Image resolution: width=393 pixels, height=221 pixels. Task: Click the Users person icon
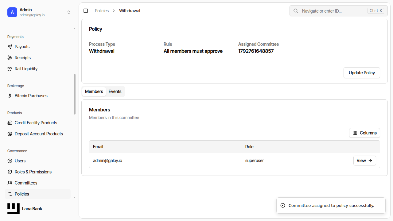10,161
